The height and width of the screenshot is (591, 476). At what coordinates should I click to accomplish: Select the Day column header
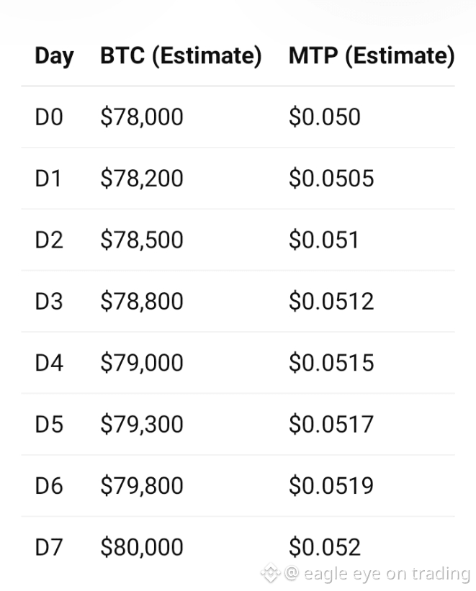pos(54,55)
